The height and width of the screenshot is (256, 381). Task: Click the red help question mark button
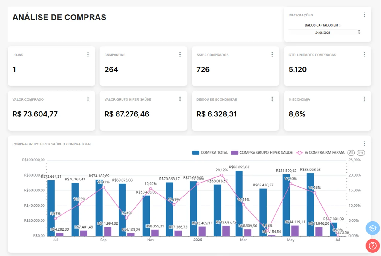(372, 246)
